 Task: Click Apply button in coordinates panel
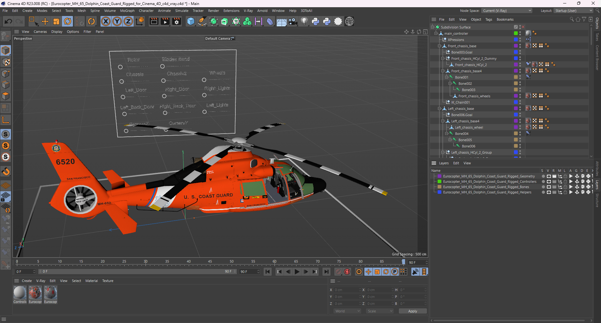pos(413,311)
